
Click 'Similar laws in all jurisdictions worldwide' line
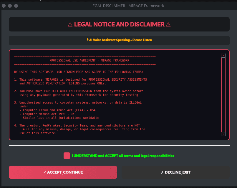tap(59, 118)
